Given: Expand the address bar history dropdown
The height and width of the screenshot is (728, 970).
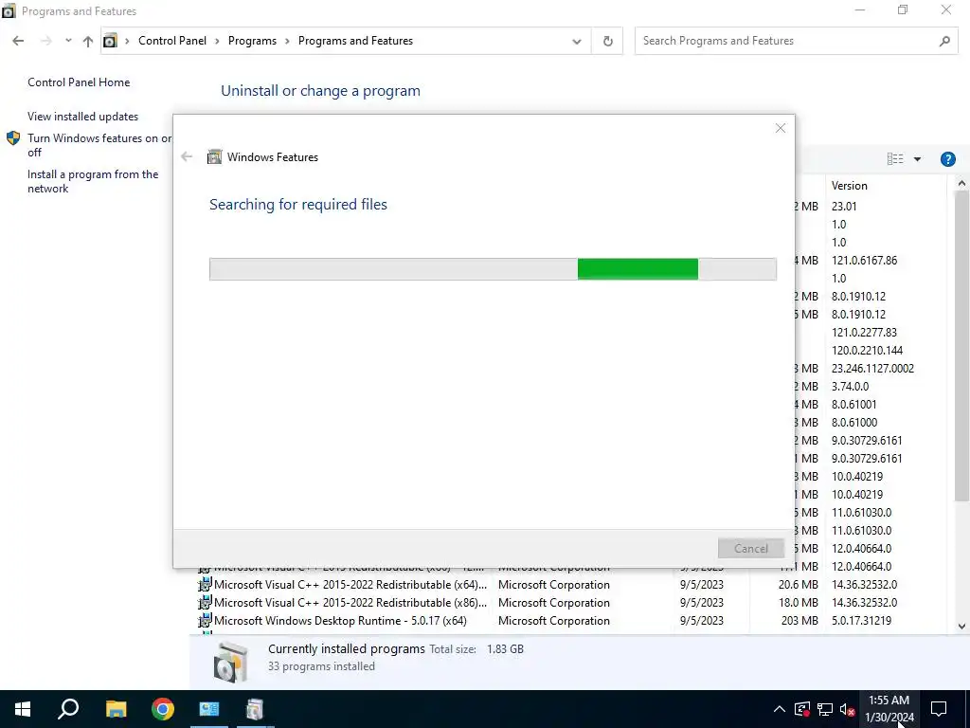Looking at the screenshot, I should (x=577, y=42).
